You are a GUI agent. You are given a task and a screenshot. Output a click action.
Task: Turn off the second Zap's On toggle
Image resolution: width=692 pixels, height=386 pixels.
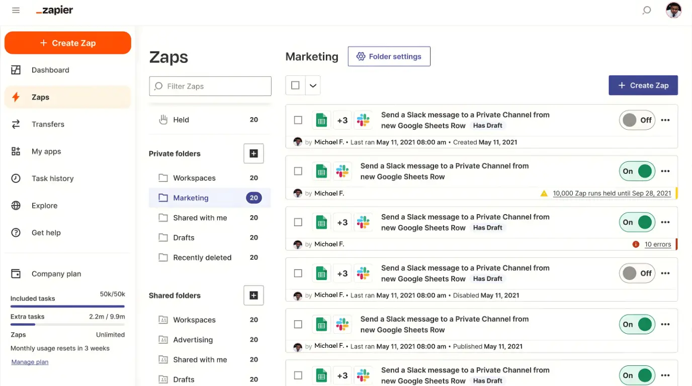point(637,171)
